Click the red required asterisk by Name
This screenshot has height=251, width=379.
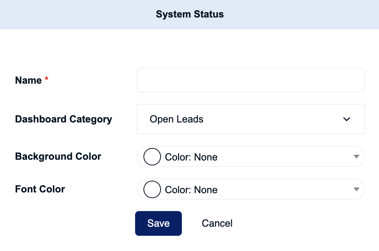[46, 78]
